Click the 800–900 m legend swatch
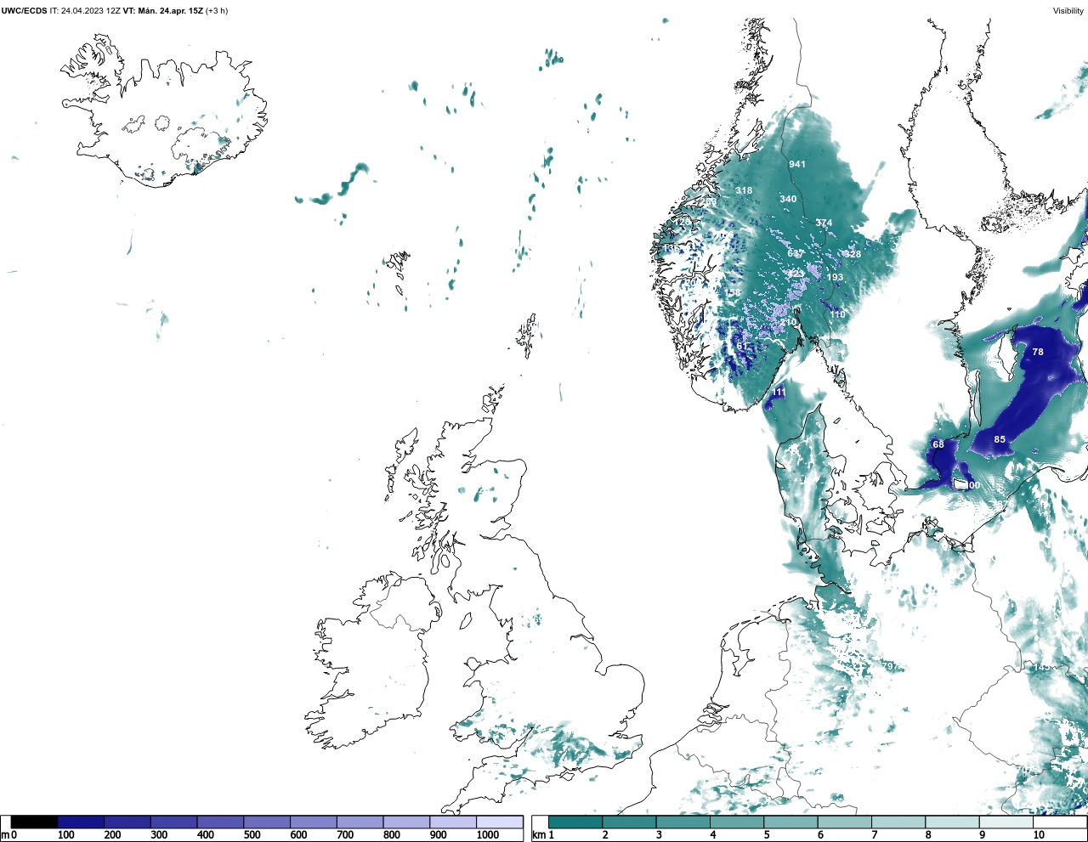 coord(406,822)
